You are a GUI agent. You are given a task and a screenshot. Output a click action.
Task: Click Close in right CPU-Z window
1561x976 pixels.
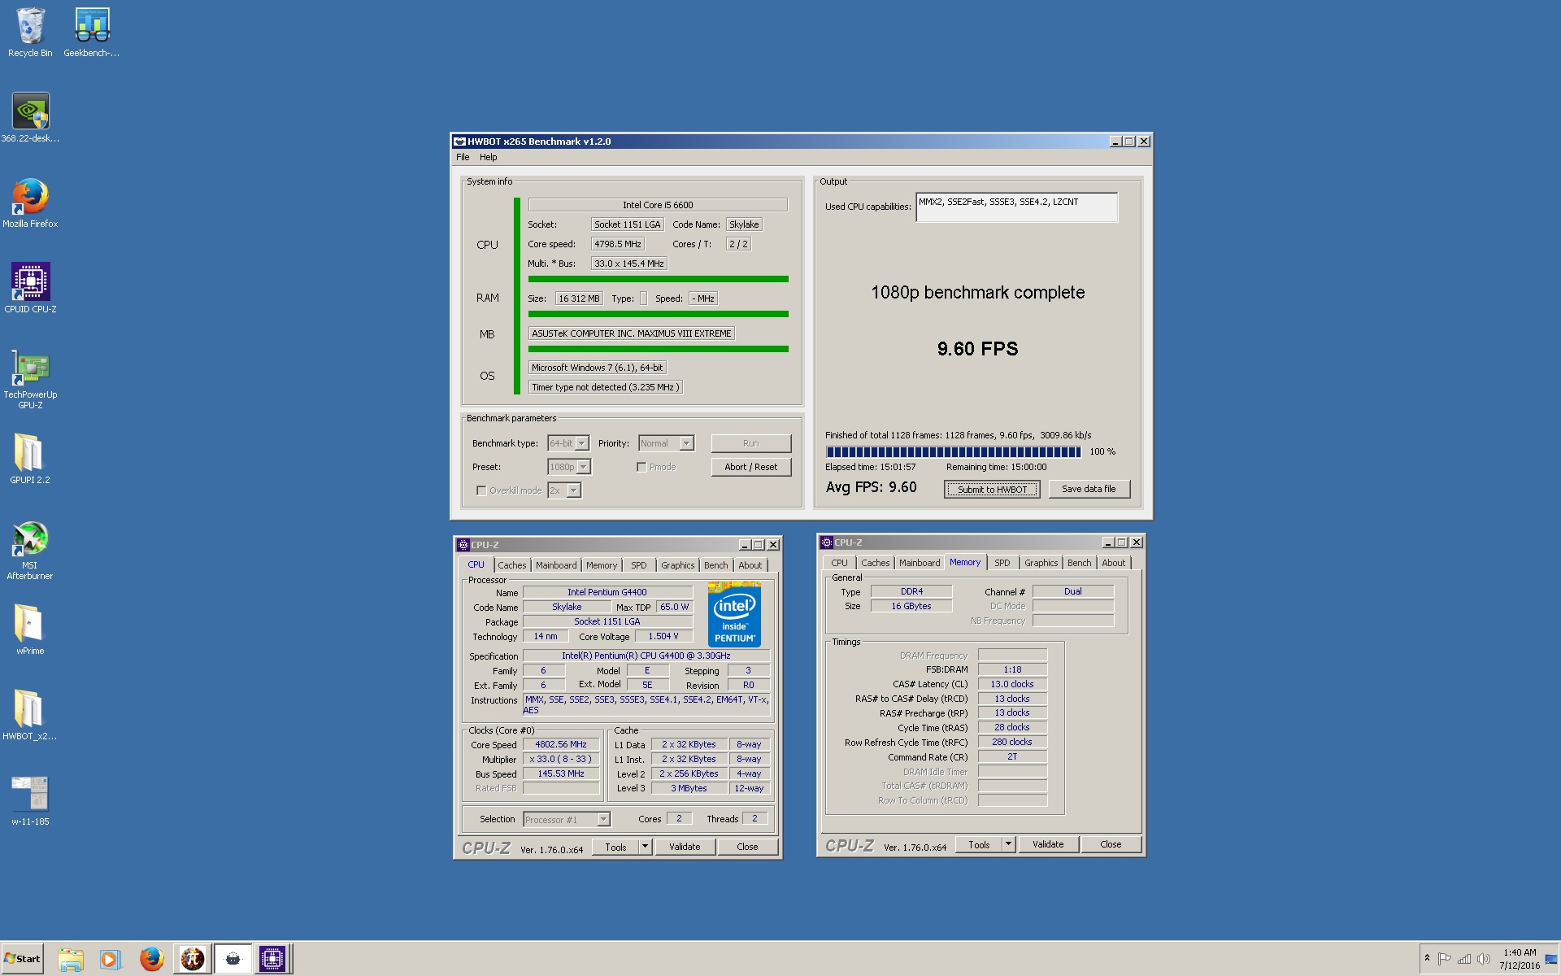pyautogui.click(x=1111, y=844)
